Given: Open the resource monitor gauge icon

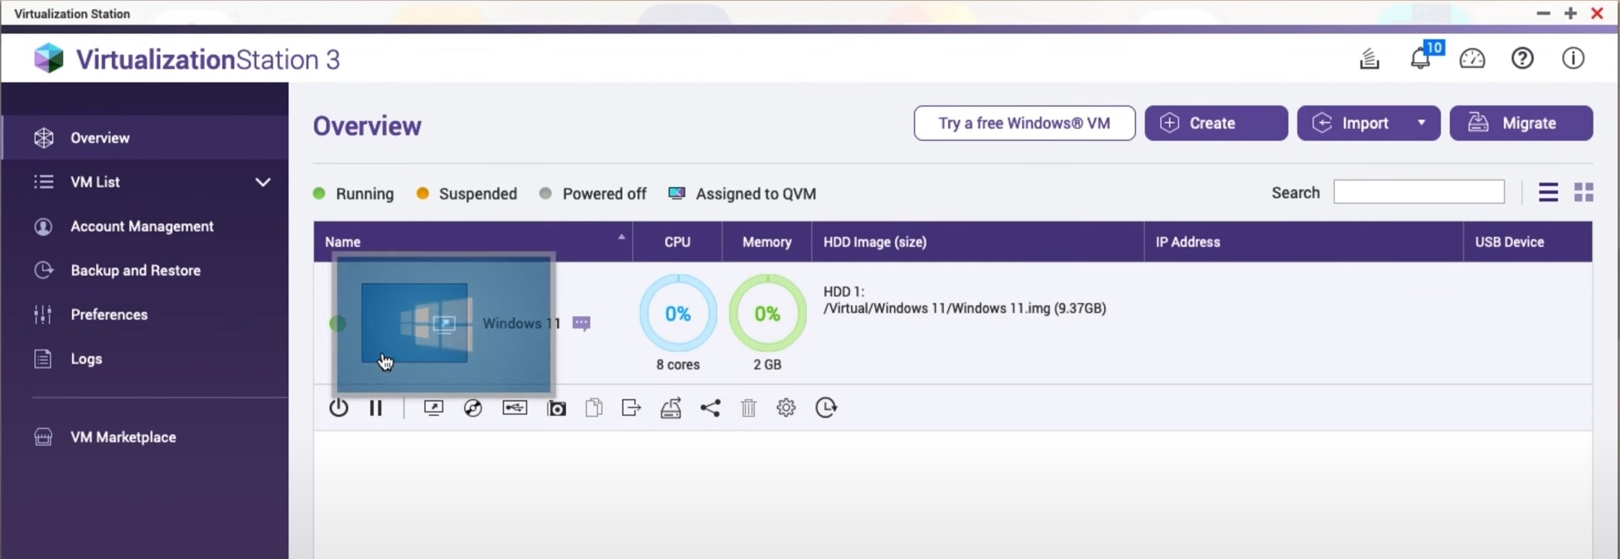Looking at the screenshot, I should pos(1473,59).
